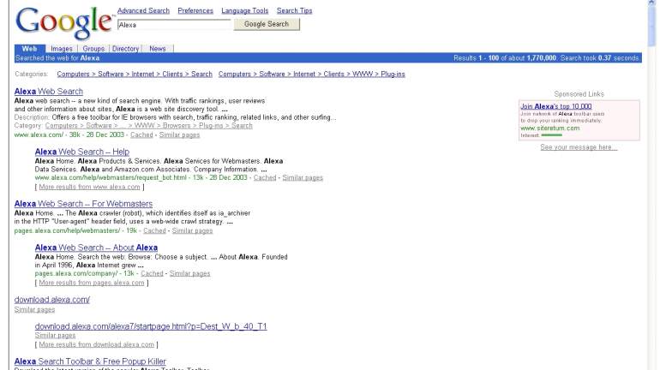Open Cached link for www.alexa.com/ result
Viewport: 660px width, 370px height.
(141, 135)
